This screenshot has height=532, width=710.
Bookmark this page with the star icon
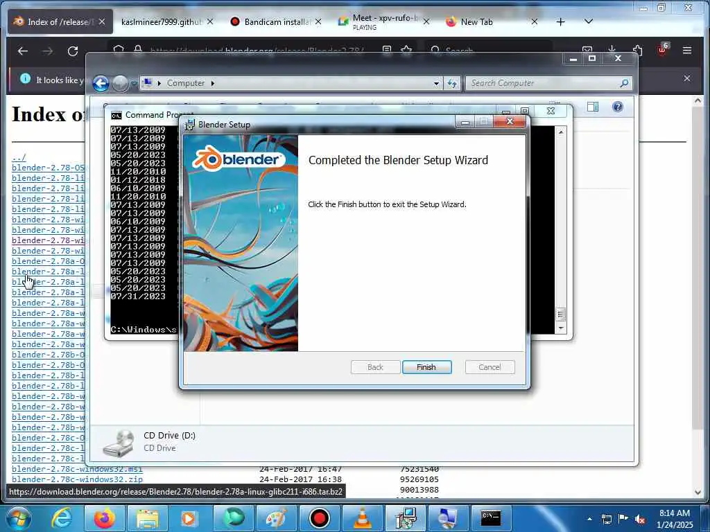pyautogui.click(x=406, y=49)
